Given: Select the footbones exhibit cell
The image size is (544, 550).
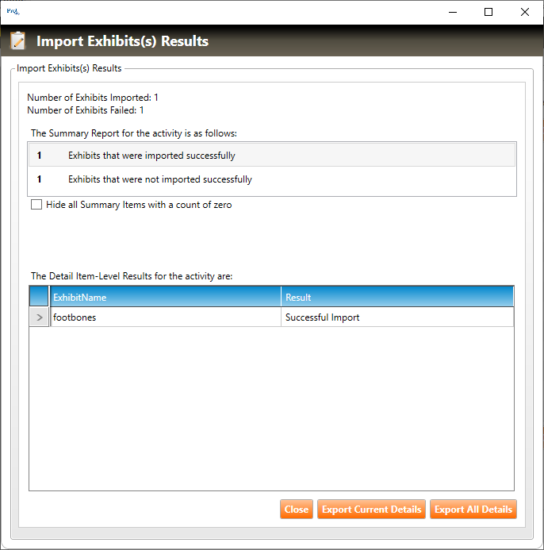Looking at the screenshot, I should pyautogui.click(x=165, y=317).
